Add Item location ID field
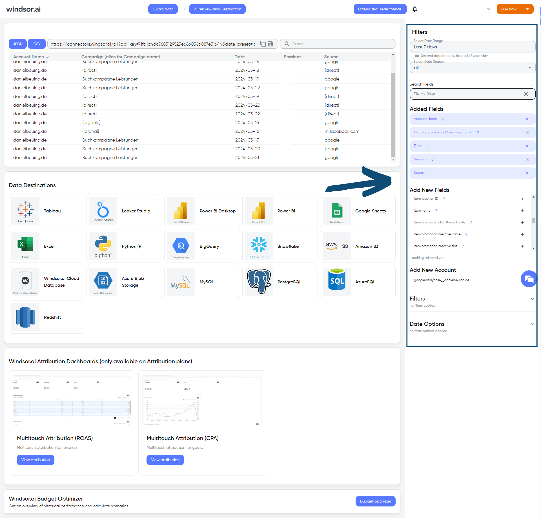Image resolution: width=541 pixels, height=518 pixels. 522,199
